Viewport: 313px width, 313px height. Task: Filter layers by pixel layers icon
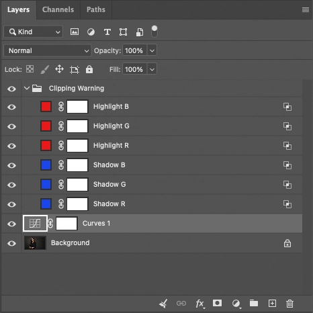(x=75, y=32)
